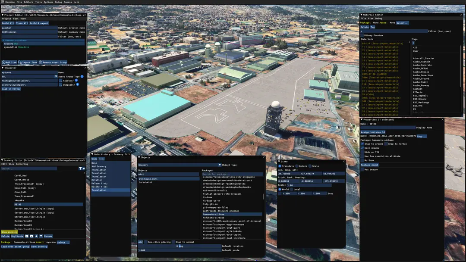
Task: Click info icon beside AssetDir
Action: pyautogui.click(x=76, y=81)
